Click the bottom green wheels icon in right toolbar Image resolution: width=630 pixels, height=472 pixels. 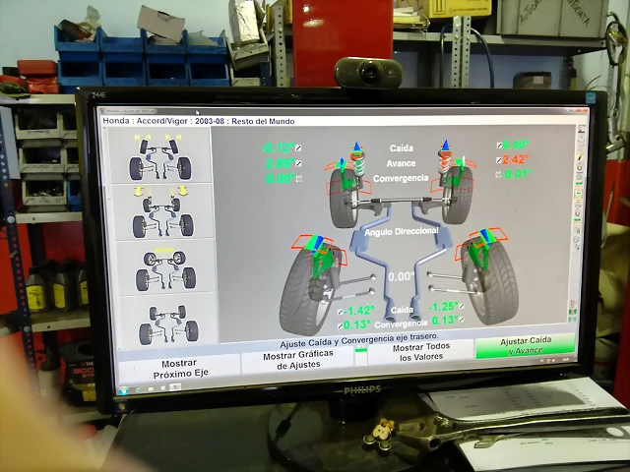point(573,319)
